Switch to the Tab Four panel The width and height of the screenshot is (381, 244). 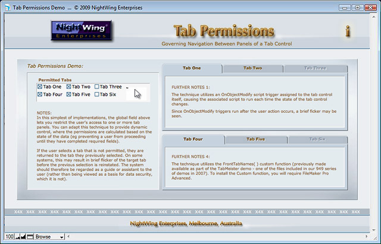pyautogui.click(x=193, y=140)
